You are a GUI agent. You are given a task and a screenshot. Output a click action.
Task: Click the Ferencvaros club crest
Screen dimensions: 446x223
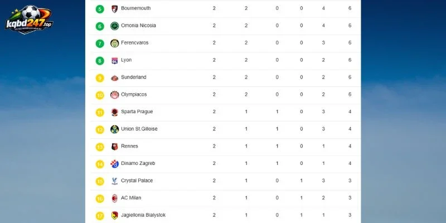pos(115,43)
